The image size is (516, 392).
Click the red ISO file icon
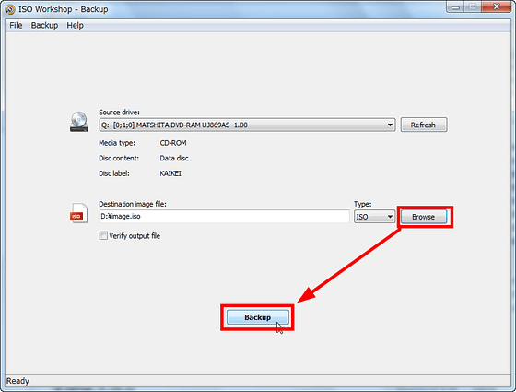[79, 213]
